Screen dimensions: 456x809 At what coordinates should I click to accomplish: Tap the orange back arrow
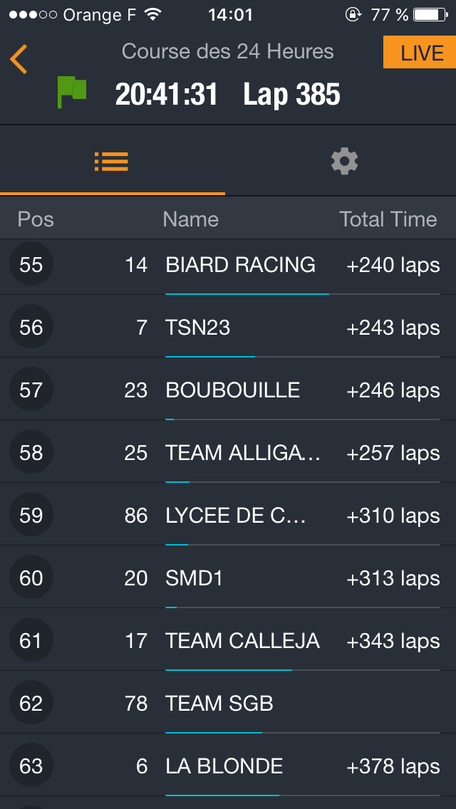point(19,59)
